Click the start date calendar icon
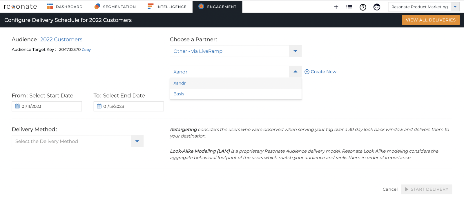This screenshot has width=464, height=197. click(17, 106)
